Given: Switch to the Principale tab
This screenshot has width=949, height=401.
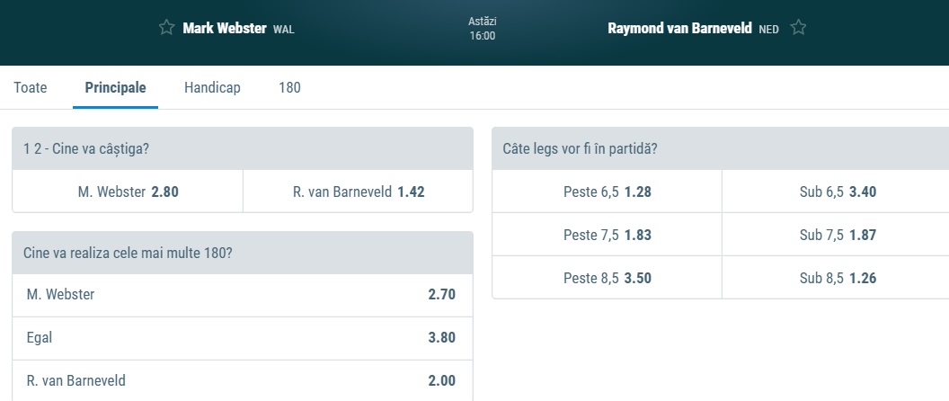Looking at the screenshot, I should pyautogui.click(x=115, y=88).
